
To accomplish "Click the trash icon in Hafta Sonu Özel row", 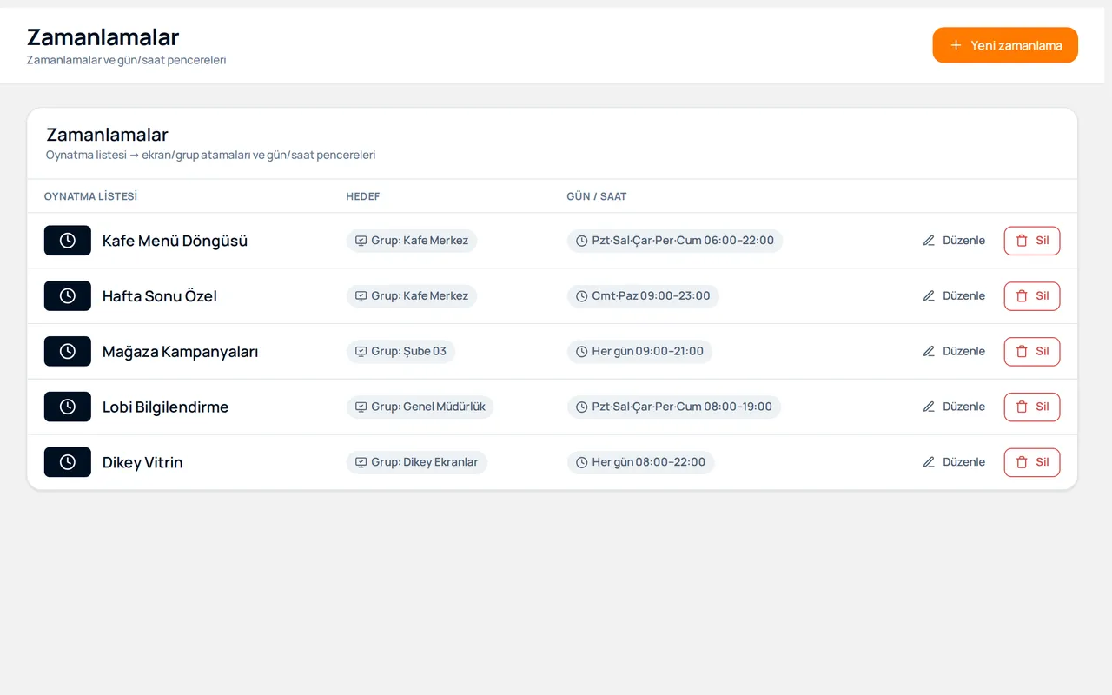I will point(1022,296).
